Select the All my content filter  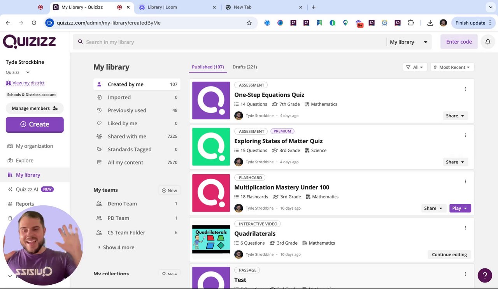coord(137,163)
